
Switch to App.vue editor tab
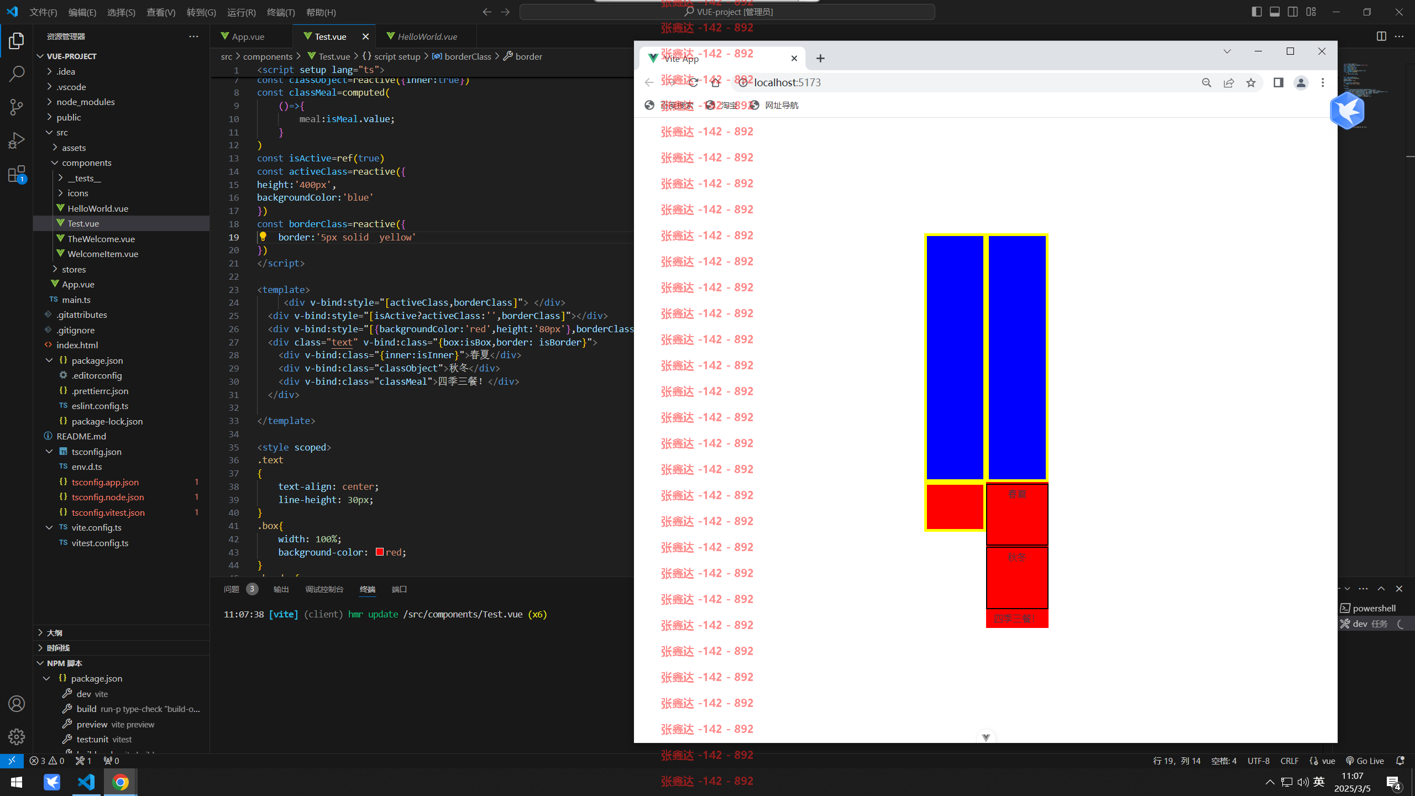248,36
